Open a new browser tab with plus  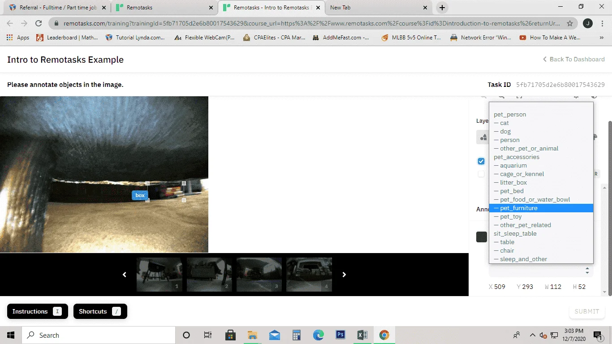[x=442, y=8]
